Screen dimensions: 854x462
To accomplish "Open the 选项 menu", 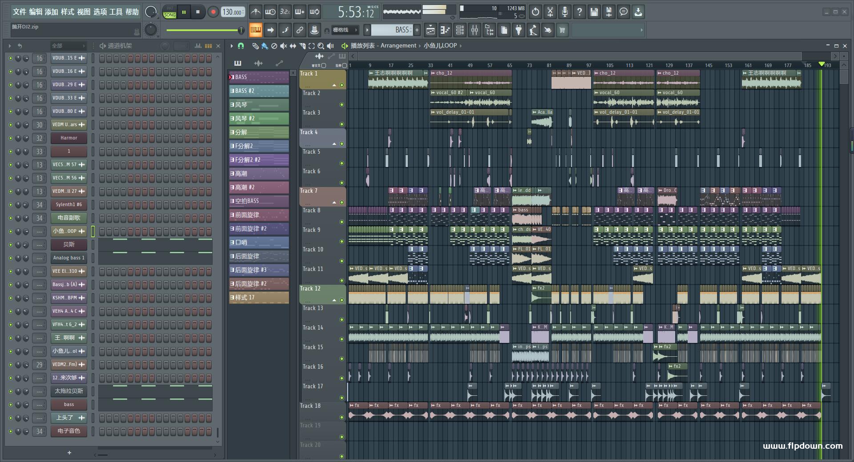I will (x=100, y=12).
